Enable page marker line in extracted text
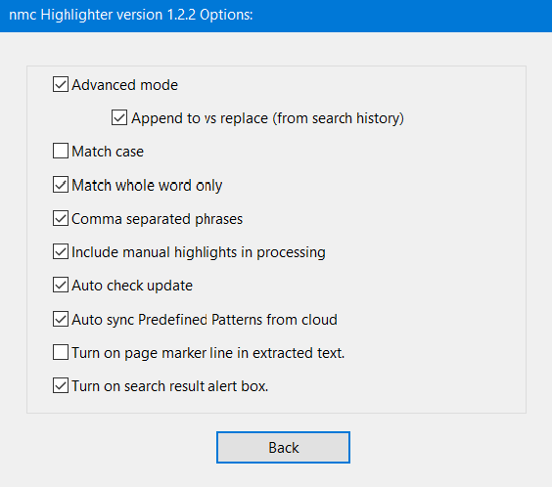The height and width of the screenshot is (487, 552). point(61,352)
